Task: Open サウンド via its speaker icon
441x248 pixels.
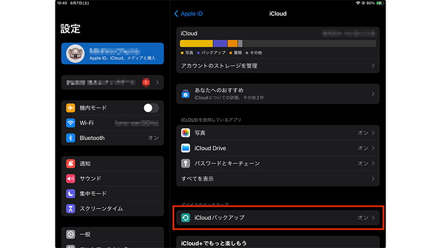Action: 70,179
